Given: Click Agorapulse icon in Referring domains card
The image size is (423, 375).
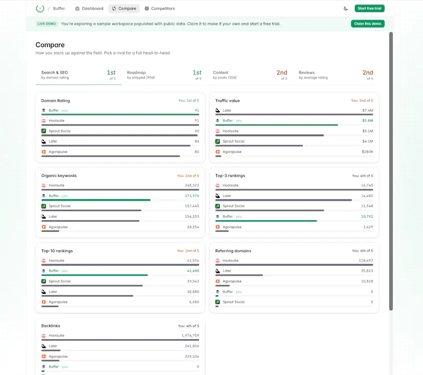Looking at the screenshot, I should tap(217, 281).
